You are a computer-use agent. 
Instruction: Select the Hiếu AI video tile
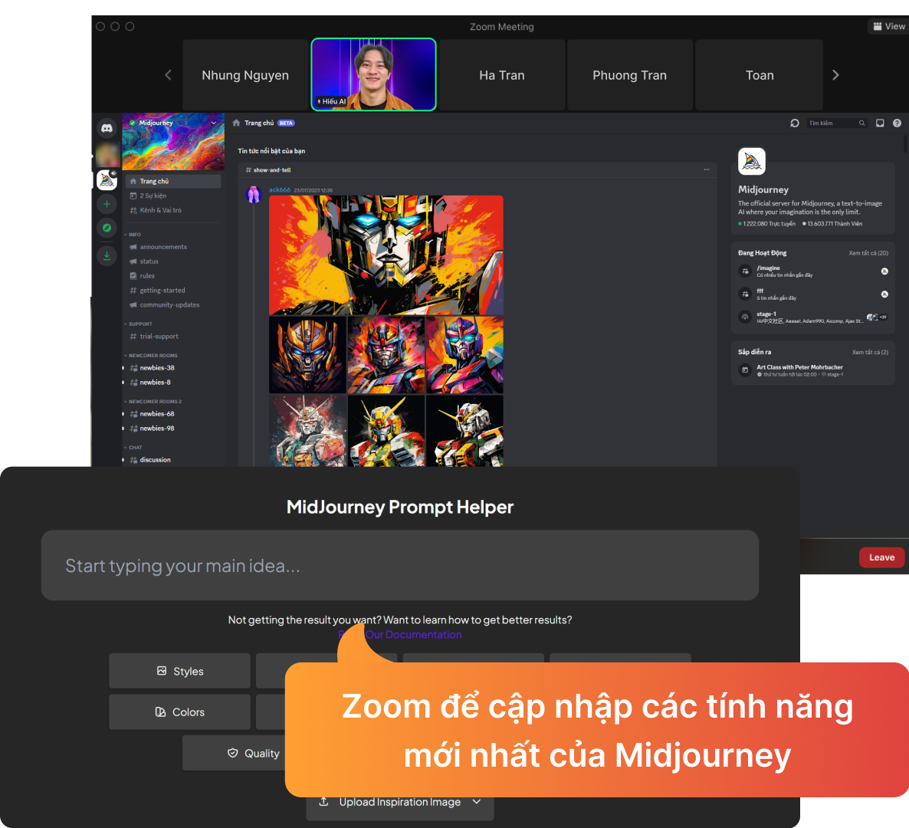(373, 75)
